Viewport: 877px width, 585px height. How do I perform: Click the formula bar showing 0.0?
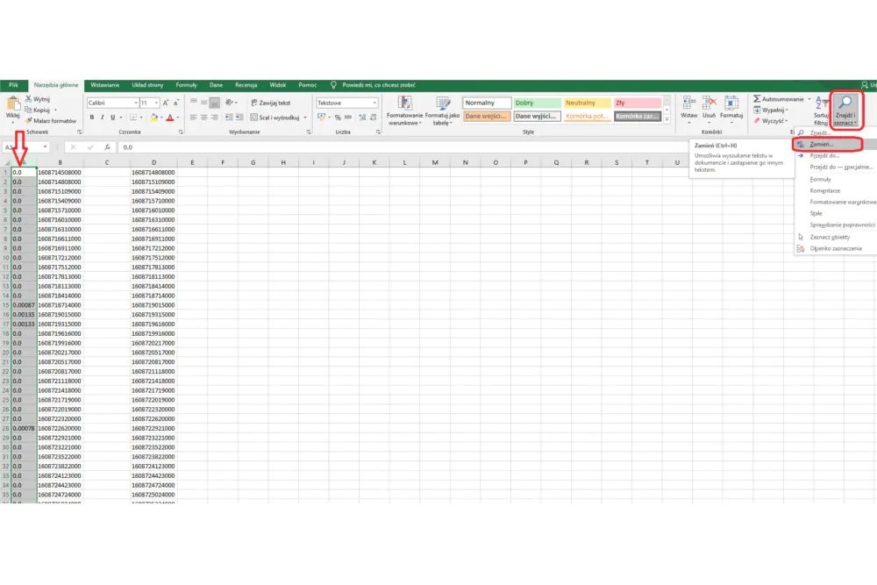point(403,147)
